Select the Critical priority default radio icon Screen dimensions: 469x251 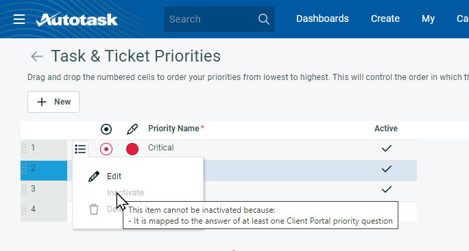coord(106,149)
